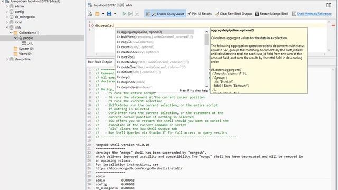338x190 pixels.
Task: Choose dataSize() suggestion
Action: pos(155,57)
